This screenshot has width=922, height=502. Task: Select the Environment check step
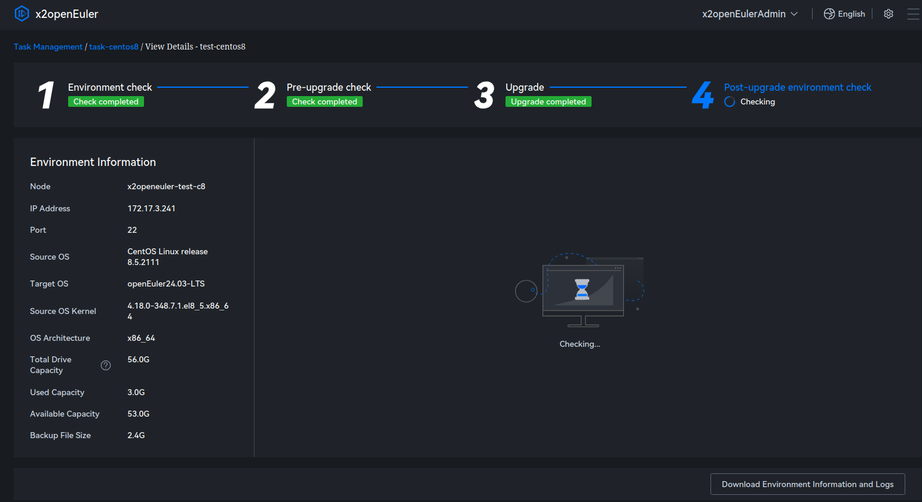click(x=110, y=87)
